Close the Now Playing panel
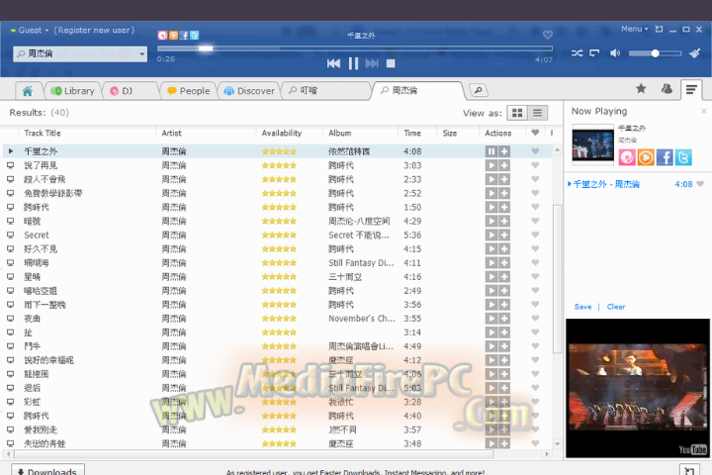The width and height of the screenshot is (712, 475). (703, 111)
